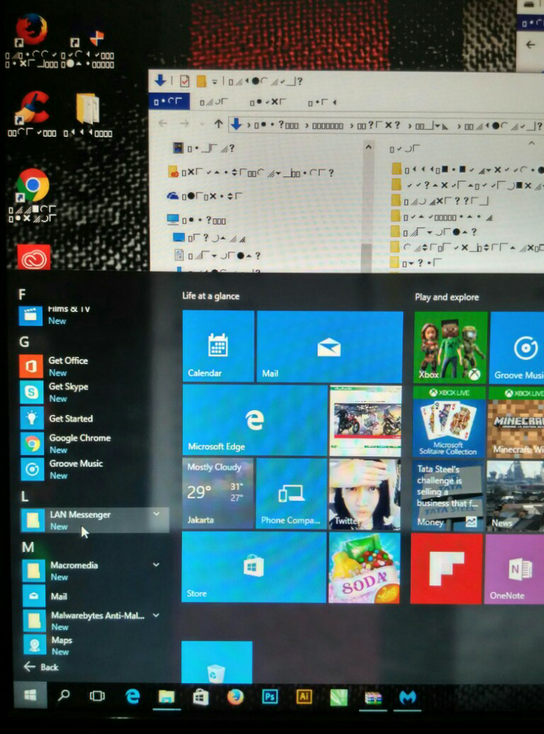Go up one level in File Explorer

pyautogui.click(x=218, y=124)
